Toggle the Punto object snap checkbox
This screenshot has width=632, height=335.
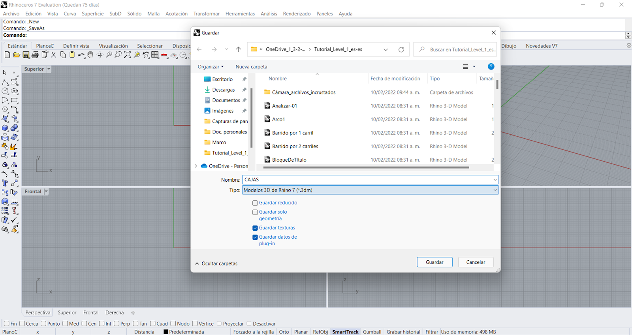coord(43,324)
